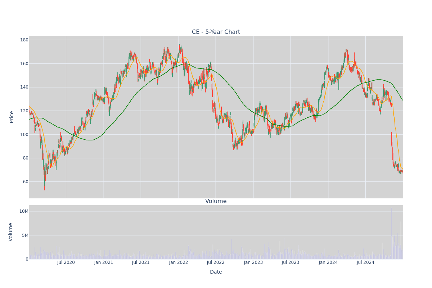
Task: Click the 10M volume axis tick
Action: coord(24,211)
